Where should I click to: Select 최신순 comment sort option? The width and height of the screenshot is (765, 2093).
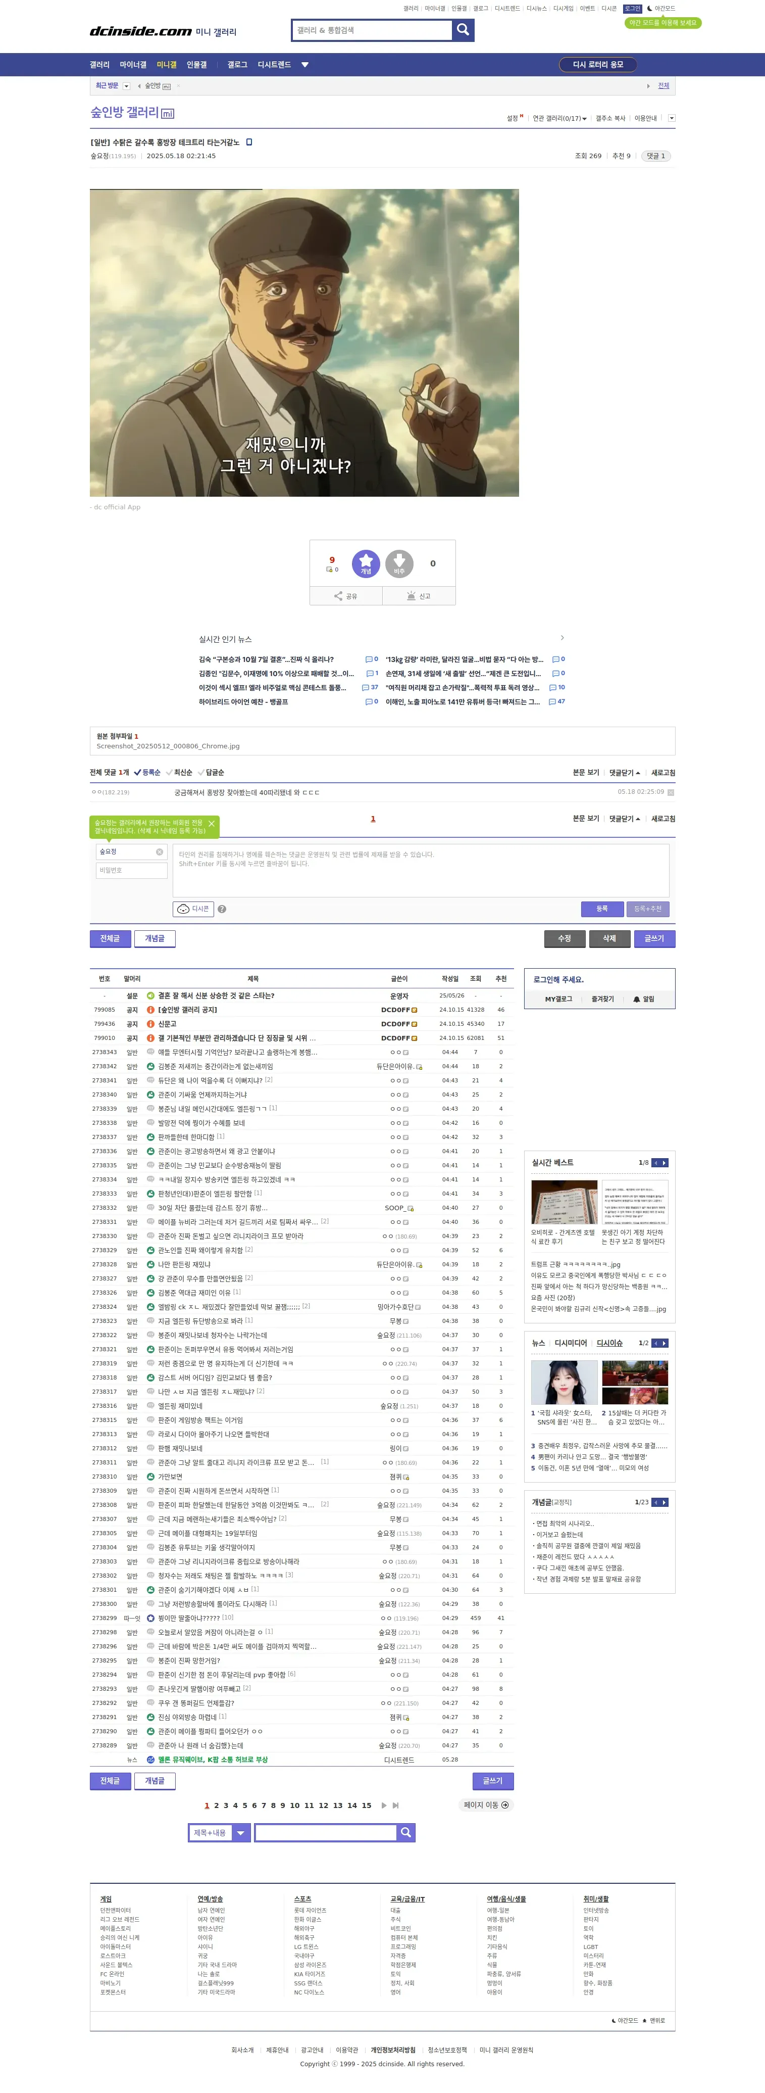pyautogui.click(x=179, y=773)
